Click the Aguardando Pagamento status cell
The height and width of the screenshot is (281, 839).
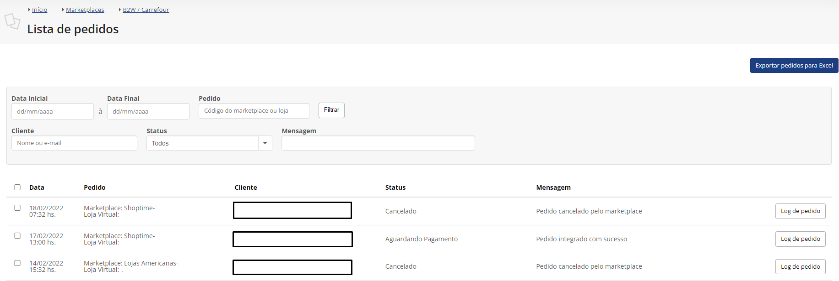[421, 239]
